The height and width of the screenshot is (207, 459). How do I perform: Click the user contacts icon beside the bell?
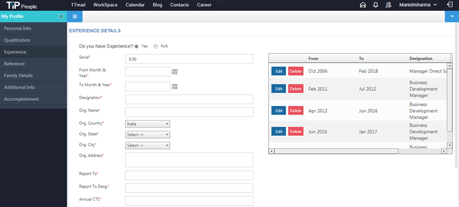(388, 5)
